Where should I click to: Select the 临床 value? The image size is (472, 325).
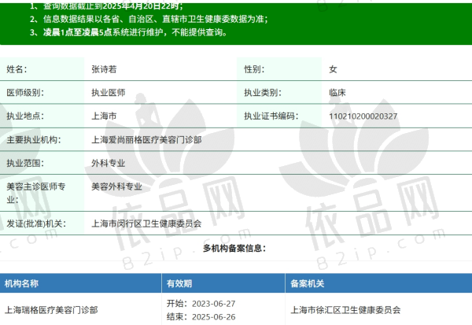coord(337,93)
